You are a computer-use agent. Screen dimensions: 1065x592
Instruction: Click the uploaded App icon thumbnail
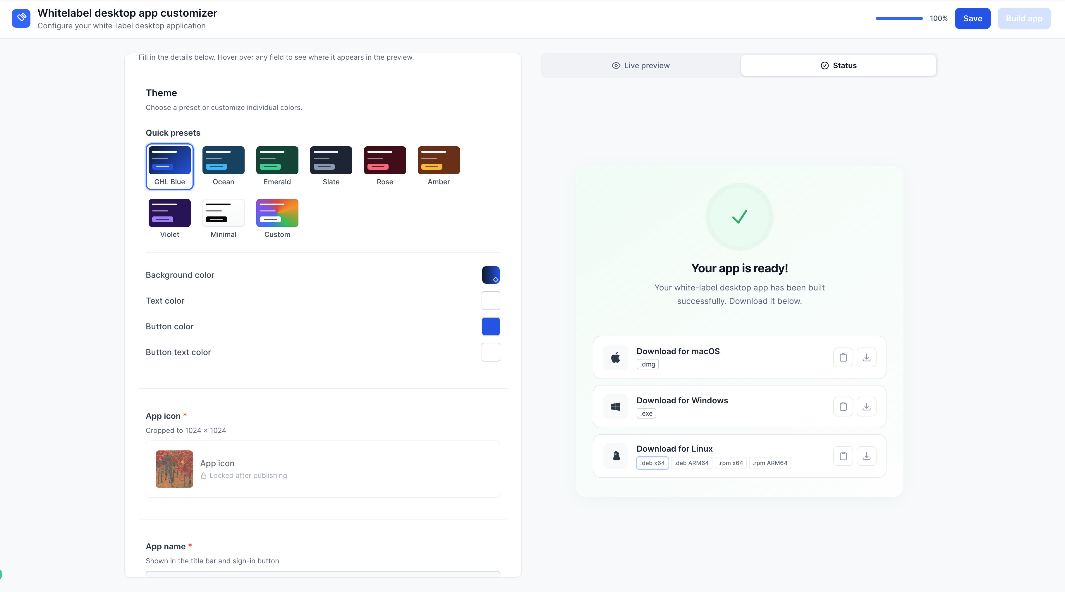174,469
